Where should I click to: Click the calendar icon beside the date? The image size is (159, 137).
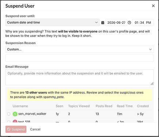[x=103, y=23]
